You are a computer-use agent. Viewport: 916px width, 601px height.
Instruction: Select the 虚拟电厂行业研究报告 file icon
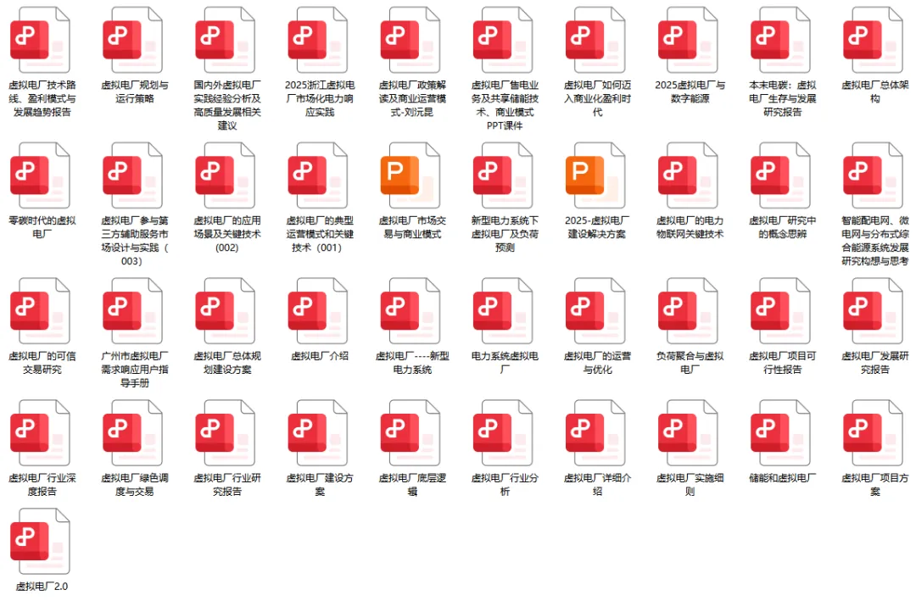click(226, 433)
